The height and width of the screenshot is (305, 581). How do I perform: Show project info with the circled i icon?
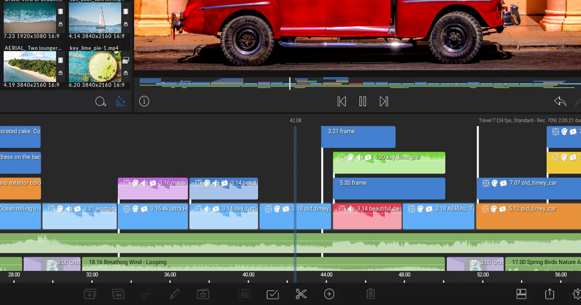point(144,101)
